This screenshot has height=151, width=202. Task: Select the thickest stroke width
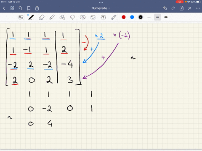point(166,17)
